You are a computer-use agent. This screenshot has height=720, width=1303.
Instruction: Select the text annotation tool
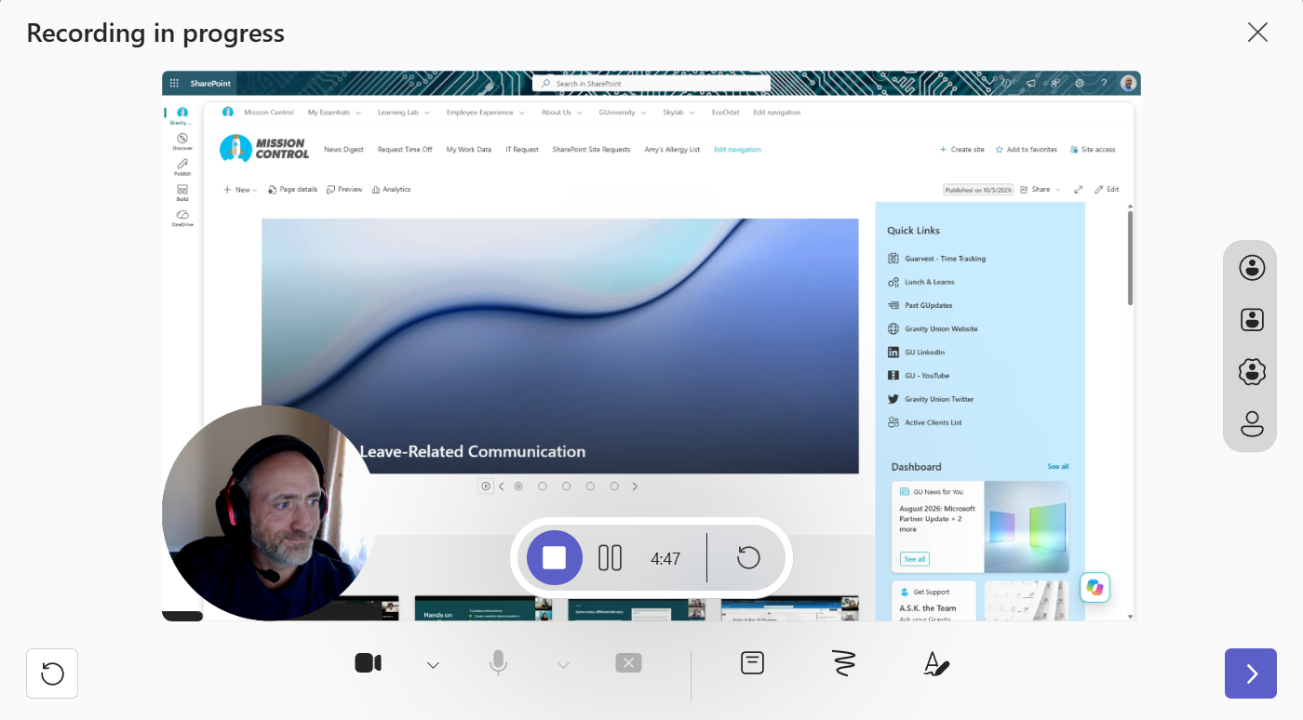936,663
